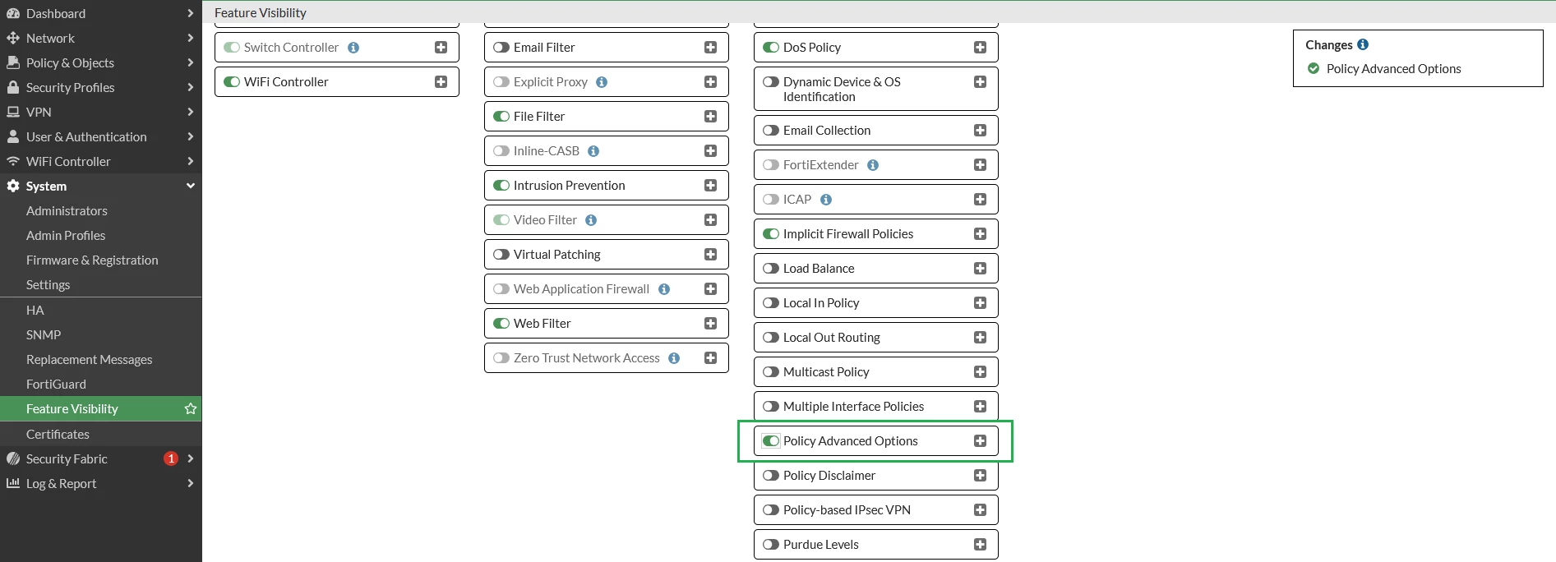
Task: Click plus icon on Policy Advanced Options row
Action: coord(980,441)
